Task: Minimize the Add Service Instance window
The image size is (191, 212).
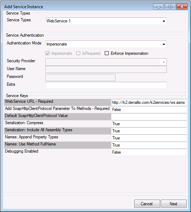Action: point(158,7)
